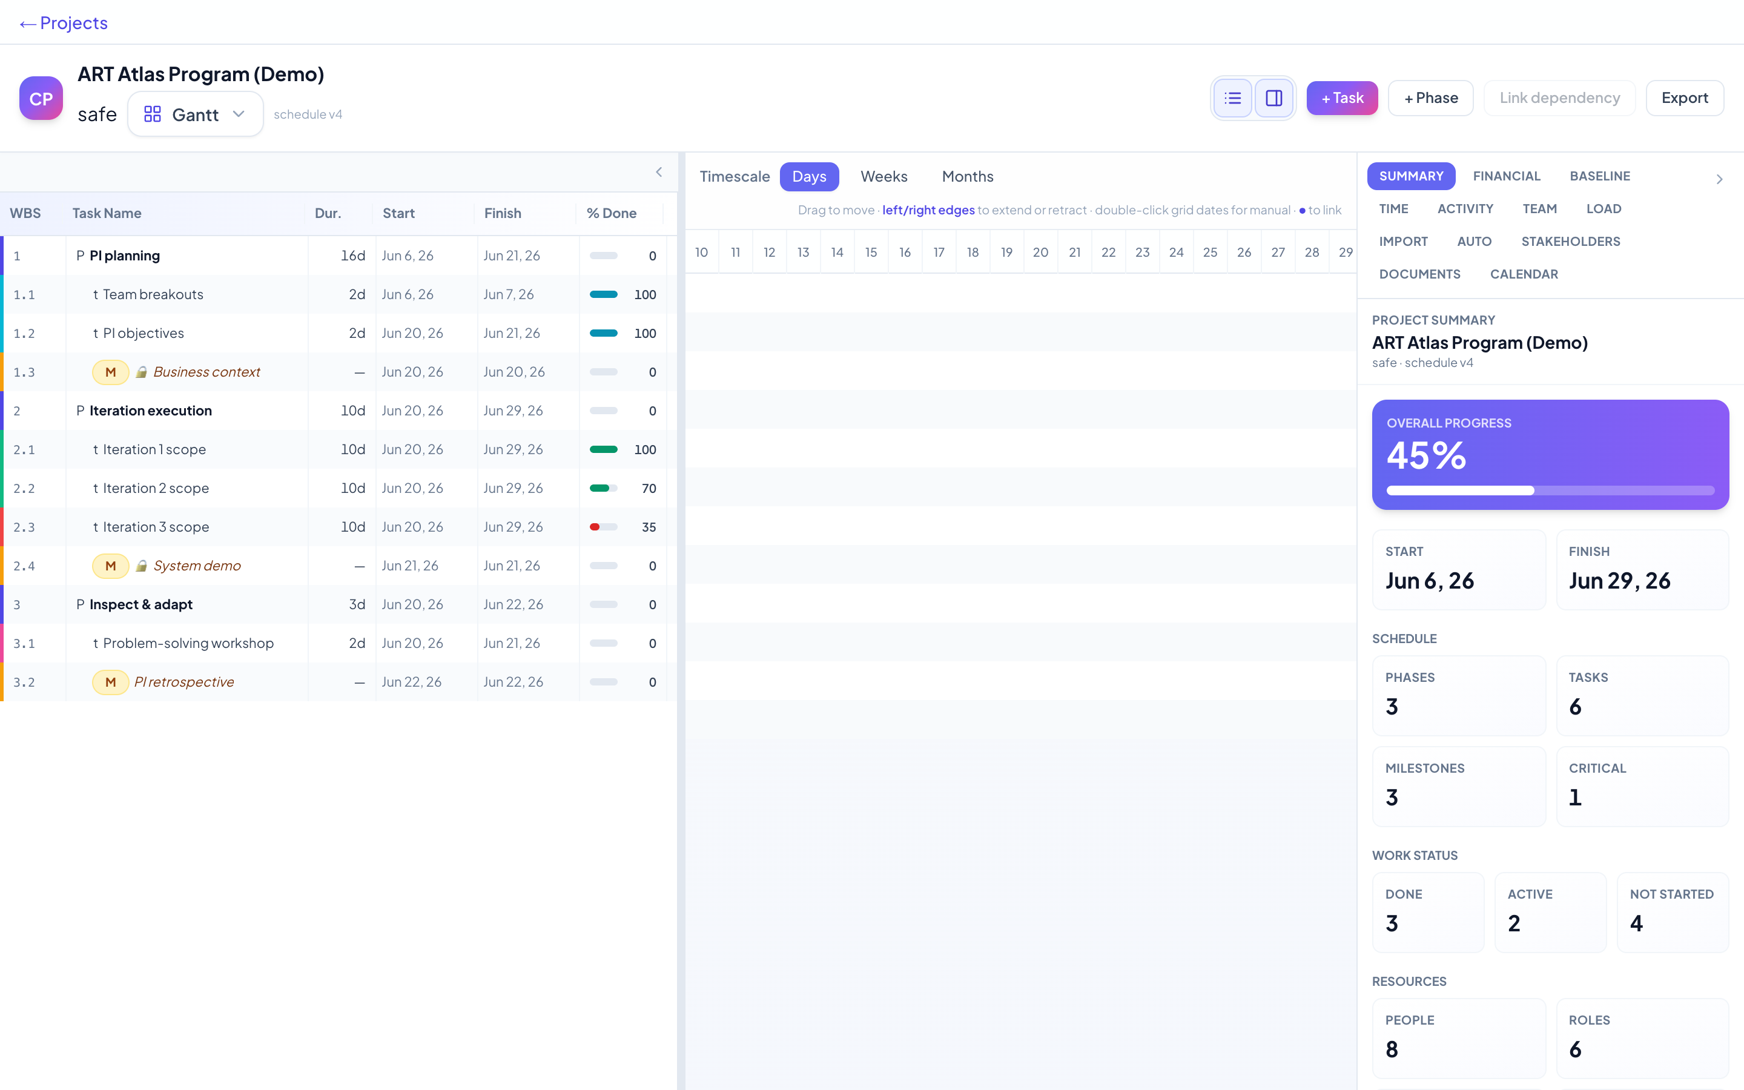Add a new task with + Task

click(1342, 98)
